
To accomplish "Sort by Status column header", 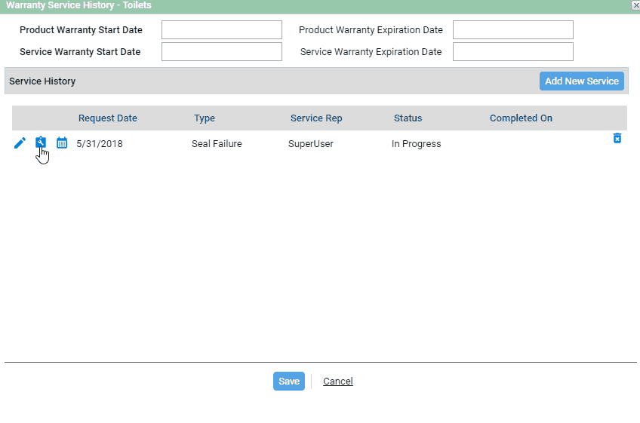I will (408, 118).
